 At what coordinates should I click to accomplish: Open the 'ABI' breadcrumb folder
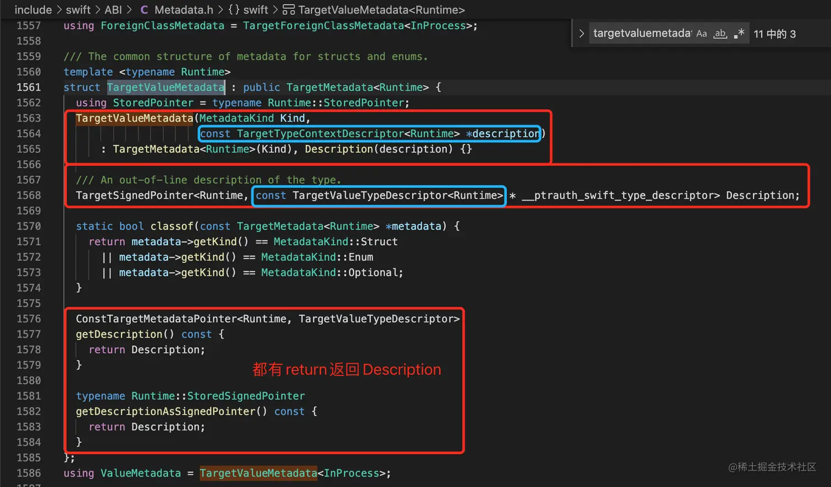pyautogui.click(x=113, y=10)
